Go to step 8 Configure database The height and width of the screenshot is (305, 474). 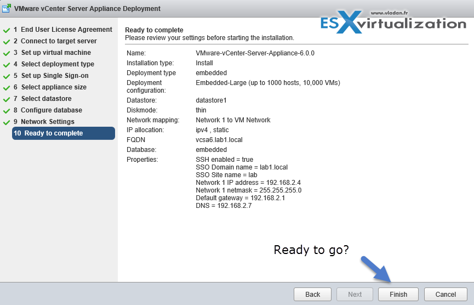coord(48,110)
